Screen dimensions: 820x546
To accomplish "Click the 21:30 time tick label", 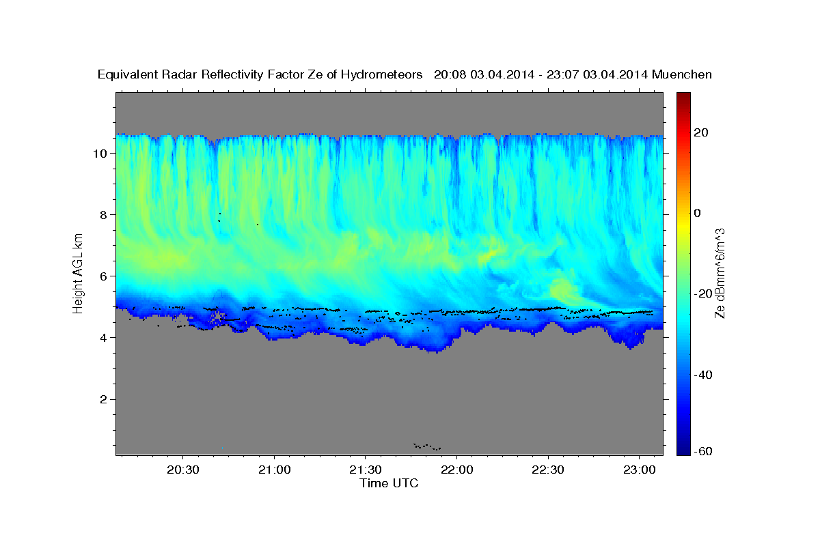I will 365,470.
